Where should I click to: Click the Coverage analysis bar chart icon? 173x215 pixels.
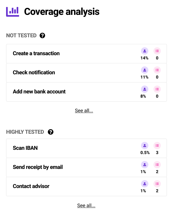[12, 12]
